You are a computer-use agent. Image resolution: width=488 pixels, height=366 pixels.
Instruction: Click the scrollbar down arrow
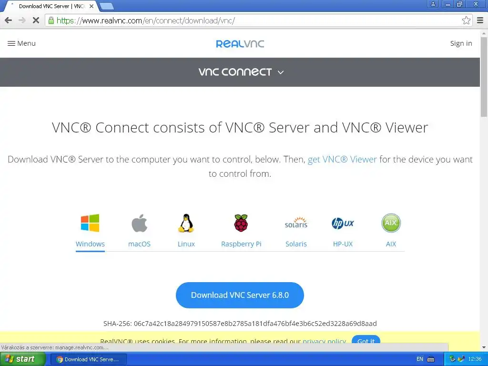[484, 347]
